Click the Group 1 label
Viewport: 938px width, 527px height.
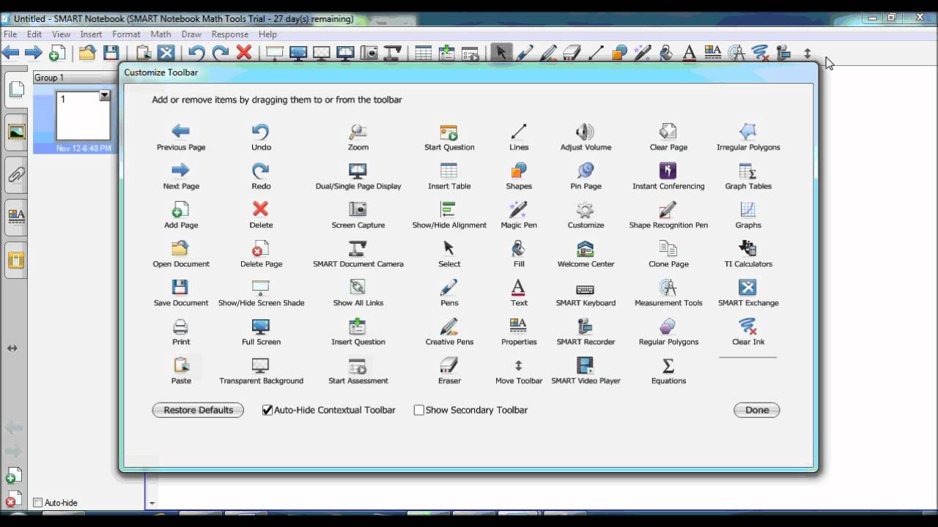[49, 78]
